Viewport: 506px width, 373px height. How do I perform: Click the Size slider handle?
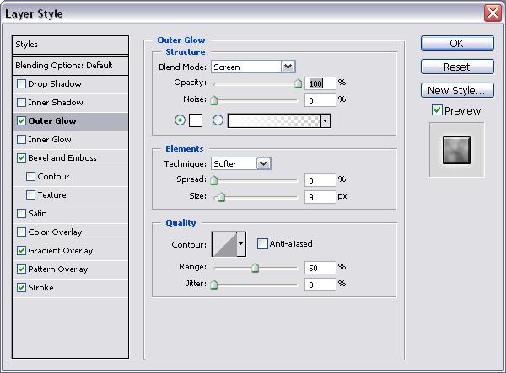221,197
